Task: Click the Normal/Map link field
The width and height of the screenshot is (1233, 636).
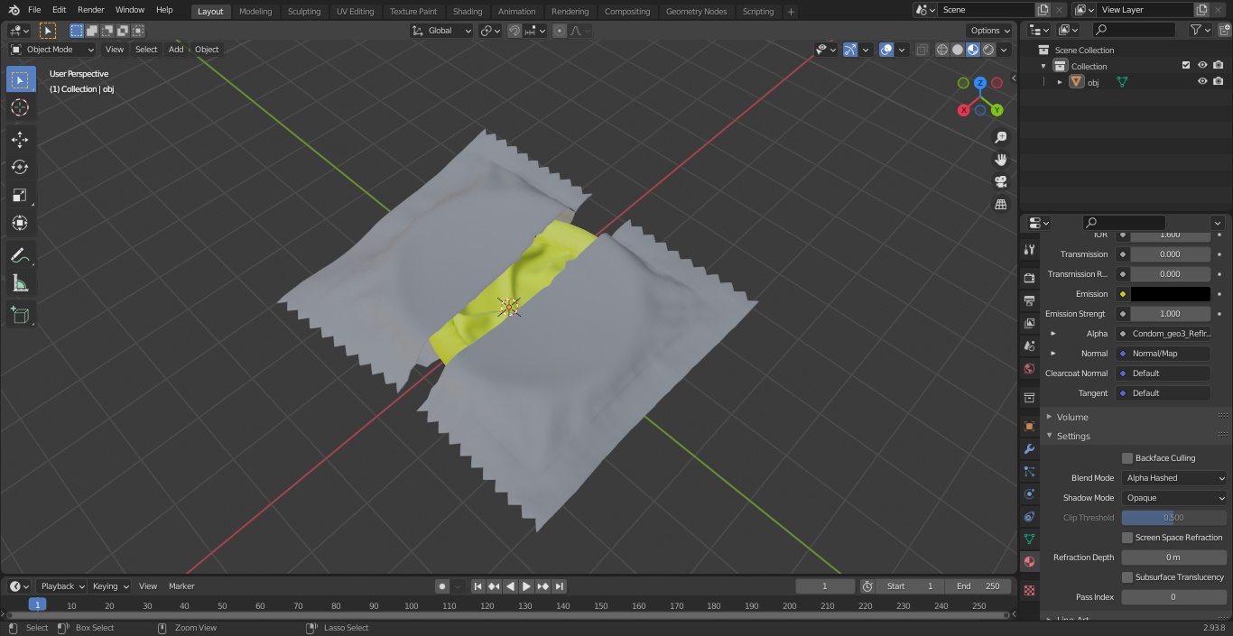Action: click(1163, 354)
